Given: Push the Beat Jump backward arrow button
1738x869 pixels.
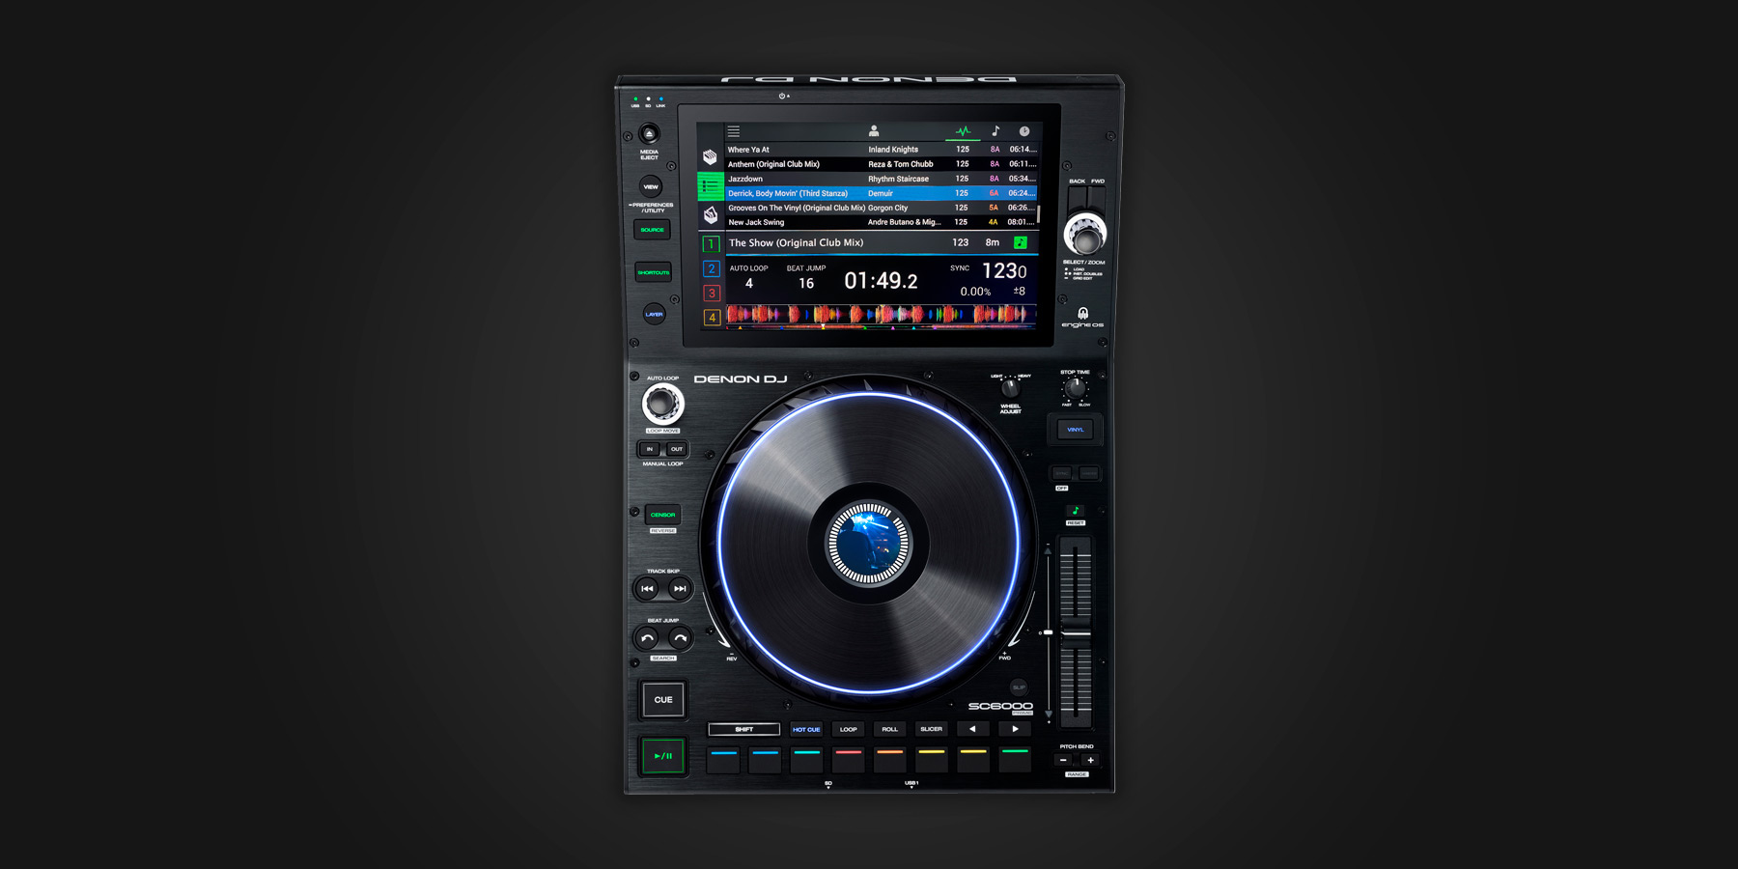Looking at the screenshot, I should [647, 637].
